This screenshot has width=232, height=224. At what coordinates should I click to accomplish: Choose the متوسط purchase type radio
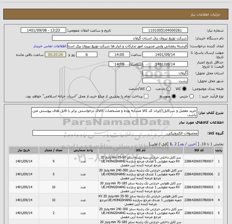click(x=174, y=96)
